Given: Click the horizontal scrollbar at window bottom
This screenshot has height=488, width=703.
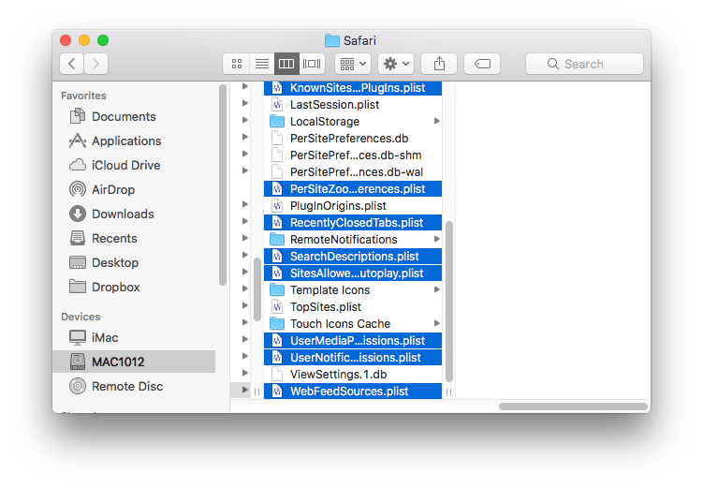Looking at the screenshot, I should pos(573,407).
